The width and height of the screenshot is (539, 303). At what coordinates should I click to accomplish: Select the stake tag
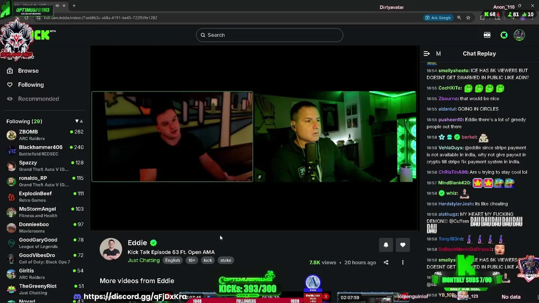point(226,260)
